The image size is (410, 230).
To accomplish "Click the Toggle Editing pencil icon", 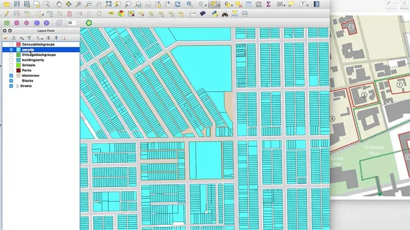I will click(7, 13).
